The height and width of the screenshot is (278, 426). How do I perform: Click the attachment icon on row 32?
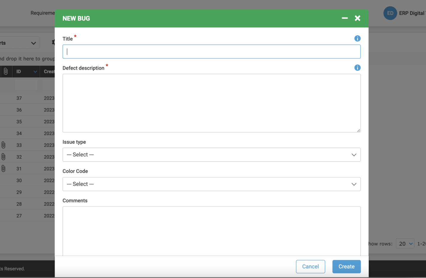[3, 157]
